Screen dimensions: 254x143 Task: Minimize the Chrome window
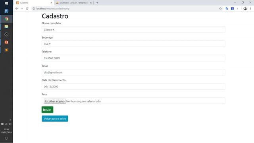tap(235, 2)
